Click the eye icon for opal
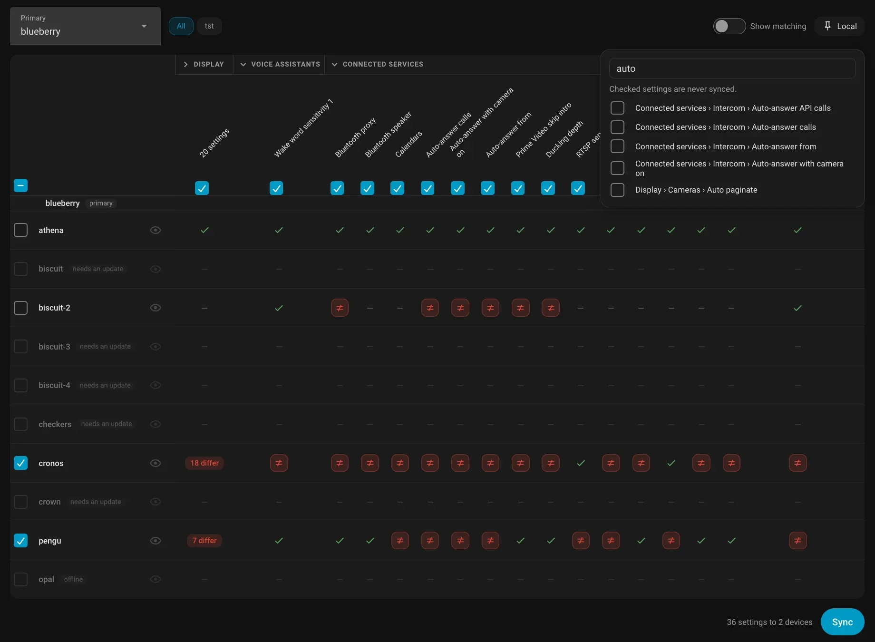875x642 pixels. pos(156,579)
